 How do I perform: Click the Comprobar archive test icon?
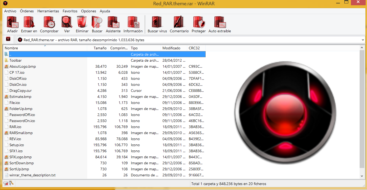pyautogui.click(x=49, y=22)
